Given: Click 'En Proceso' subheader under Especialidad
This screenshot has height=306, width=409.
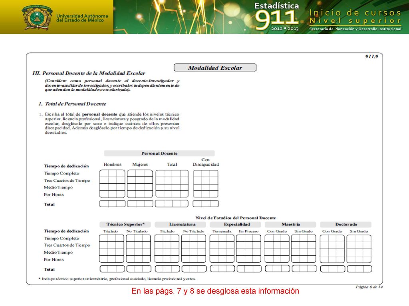Looking at the screenshot, I should tap(248, 231).
